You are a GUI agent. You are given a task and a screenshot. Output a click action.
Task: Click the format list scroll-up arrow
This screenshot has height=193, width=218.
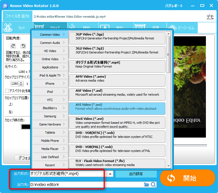click(168, 34)
